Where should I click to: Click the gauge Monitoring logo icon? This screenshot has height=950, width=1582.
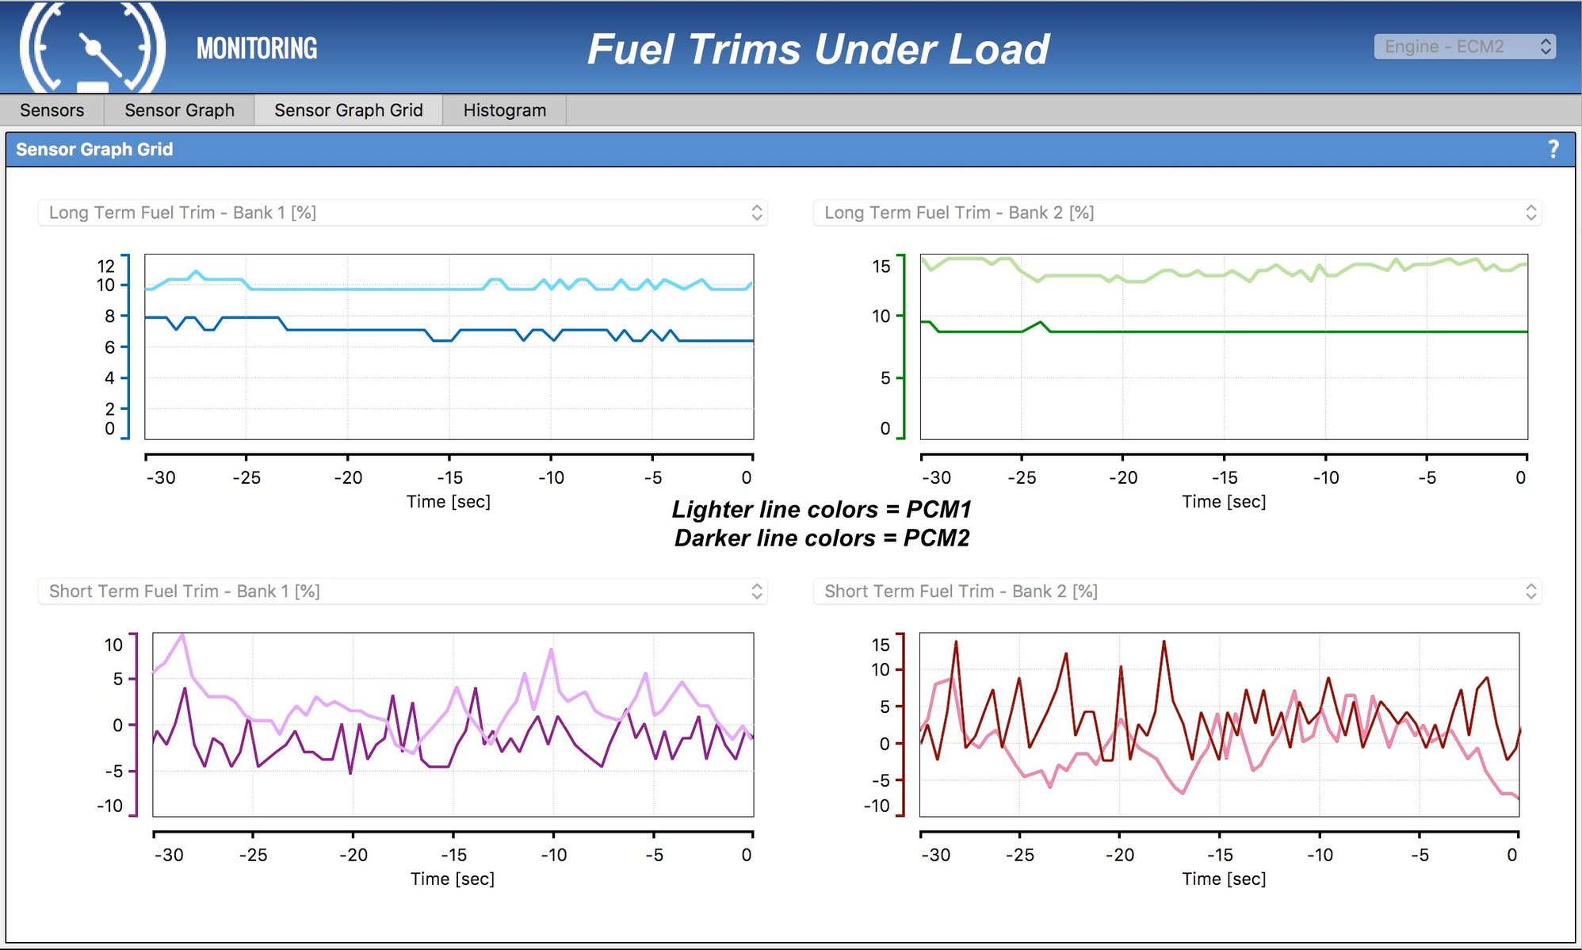coord(92,48)
